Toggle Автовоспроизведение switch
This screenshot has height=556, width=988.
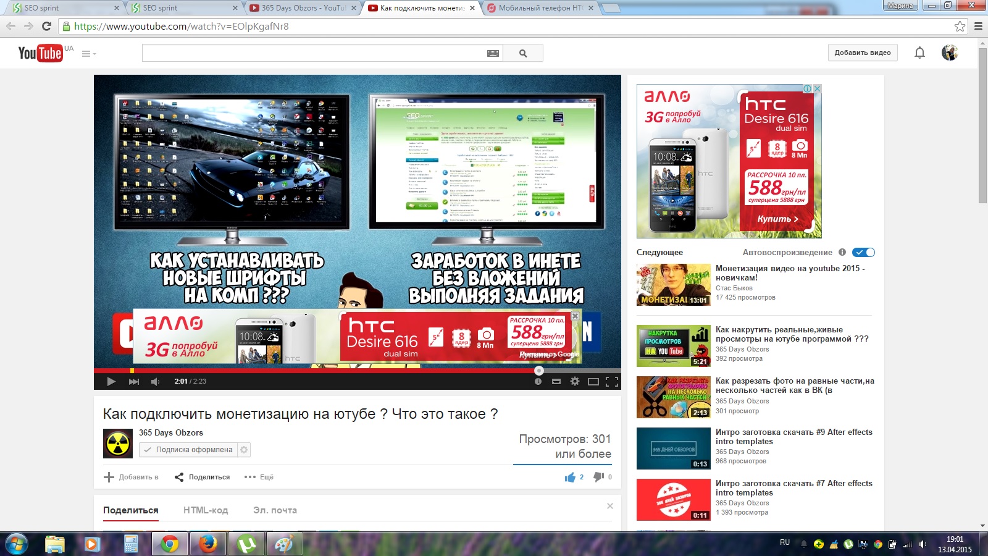point(863,252)
